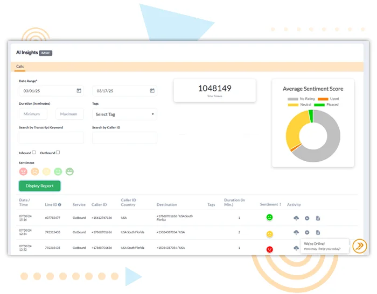
Task: Open the Select Tag dropdown
Action: pos(124,114)
